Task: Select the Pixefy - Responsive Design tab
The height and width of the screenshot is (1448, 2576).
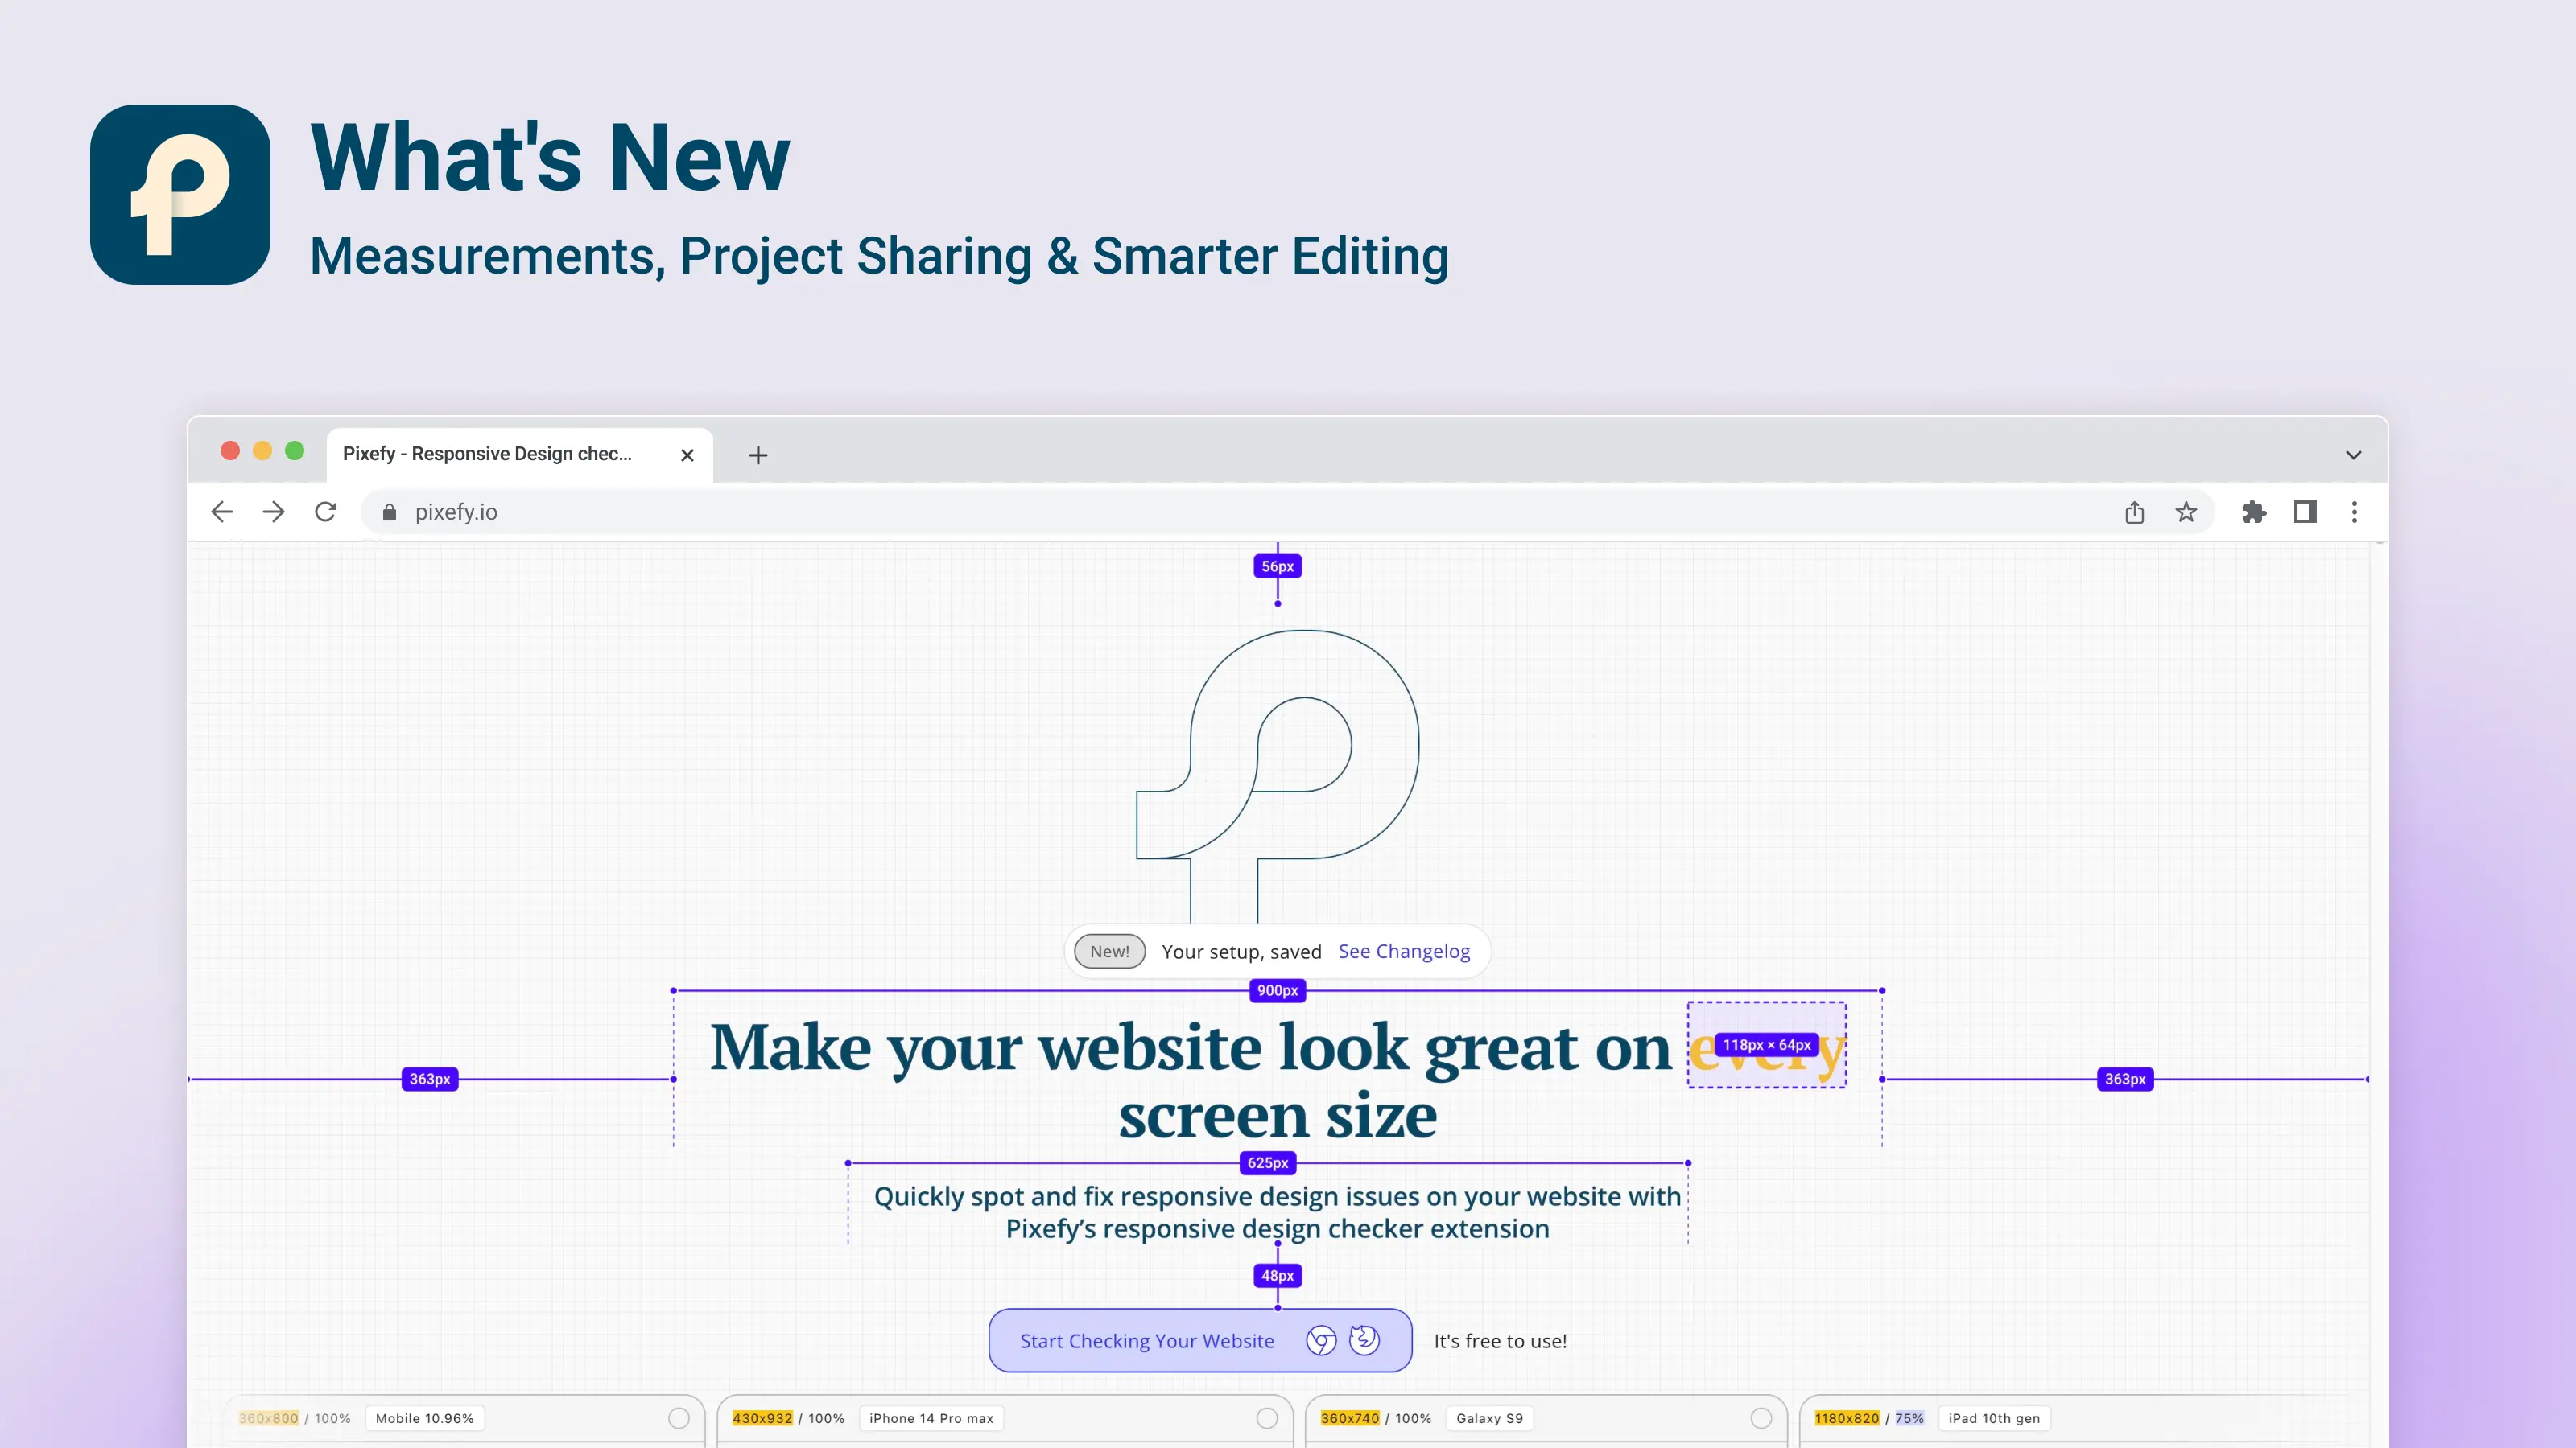Action: (519, 455)
